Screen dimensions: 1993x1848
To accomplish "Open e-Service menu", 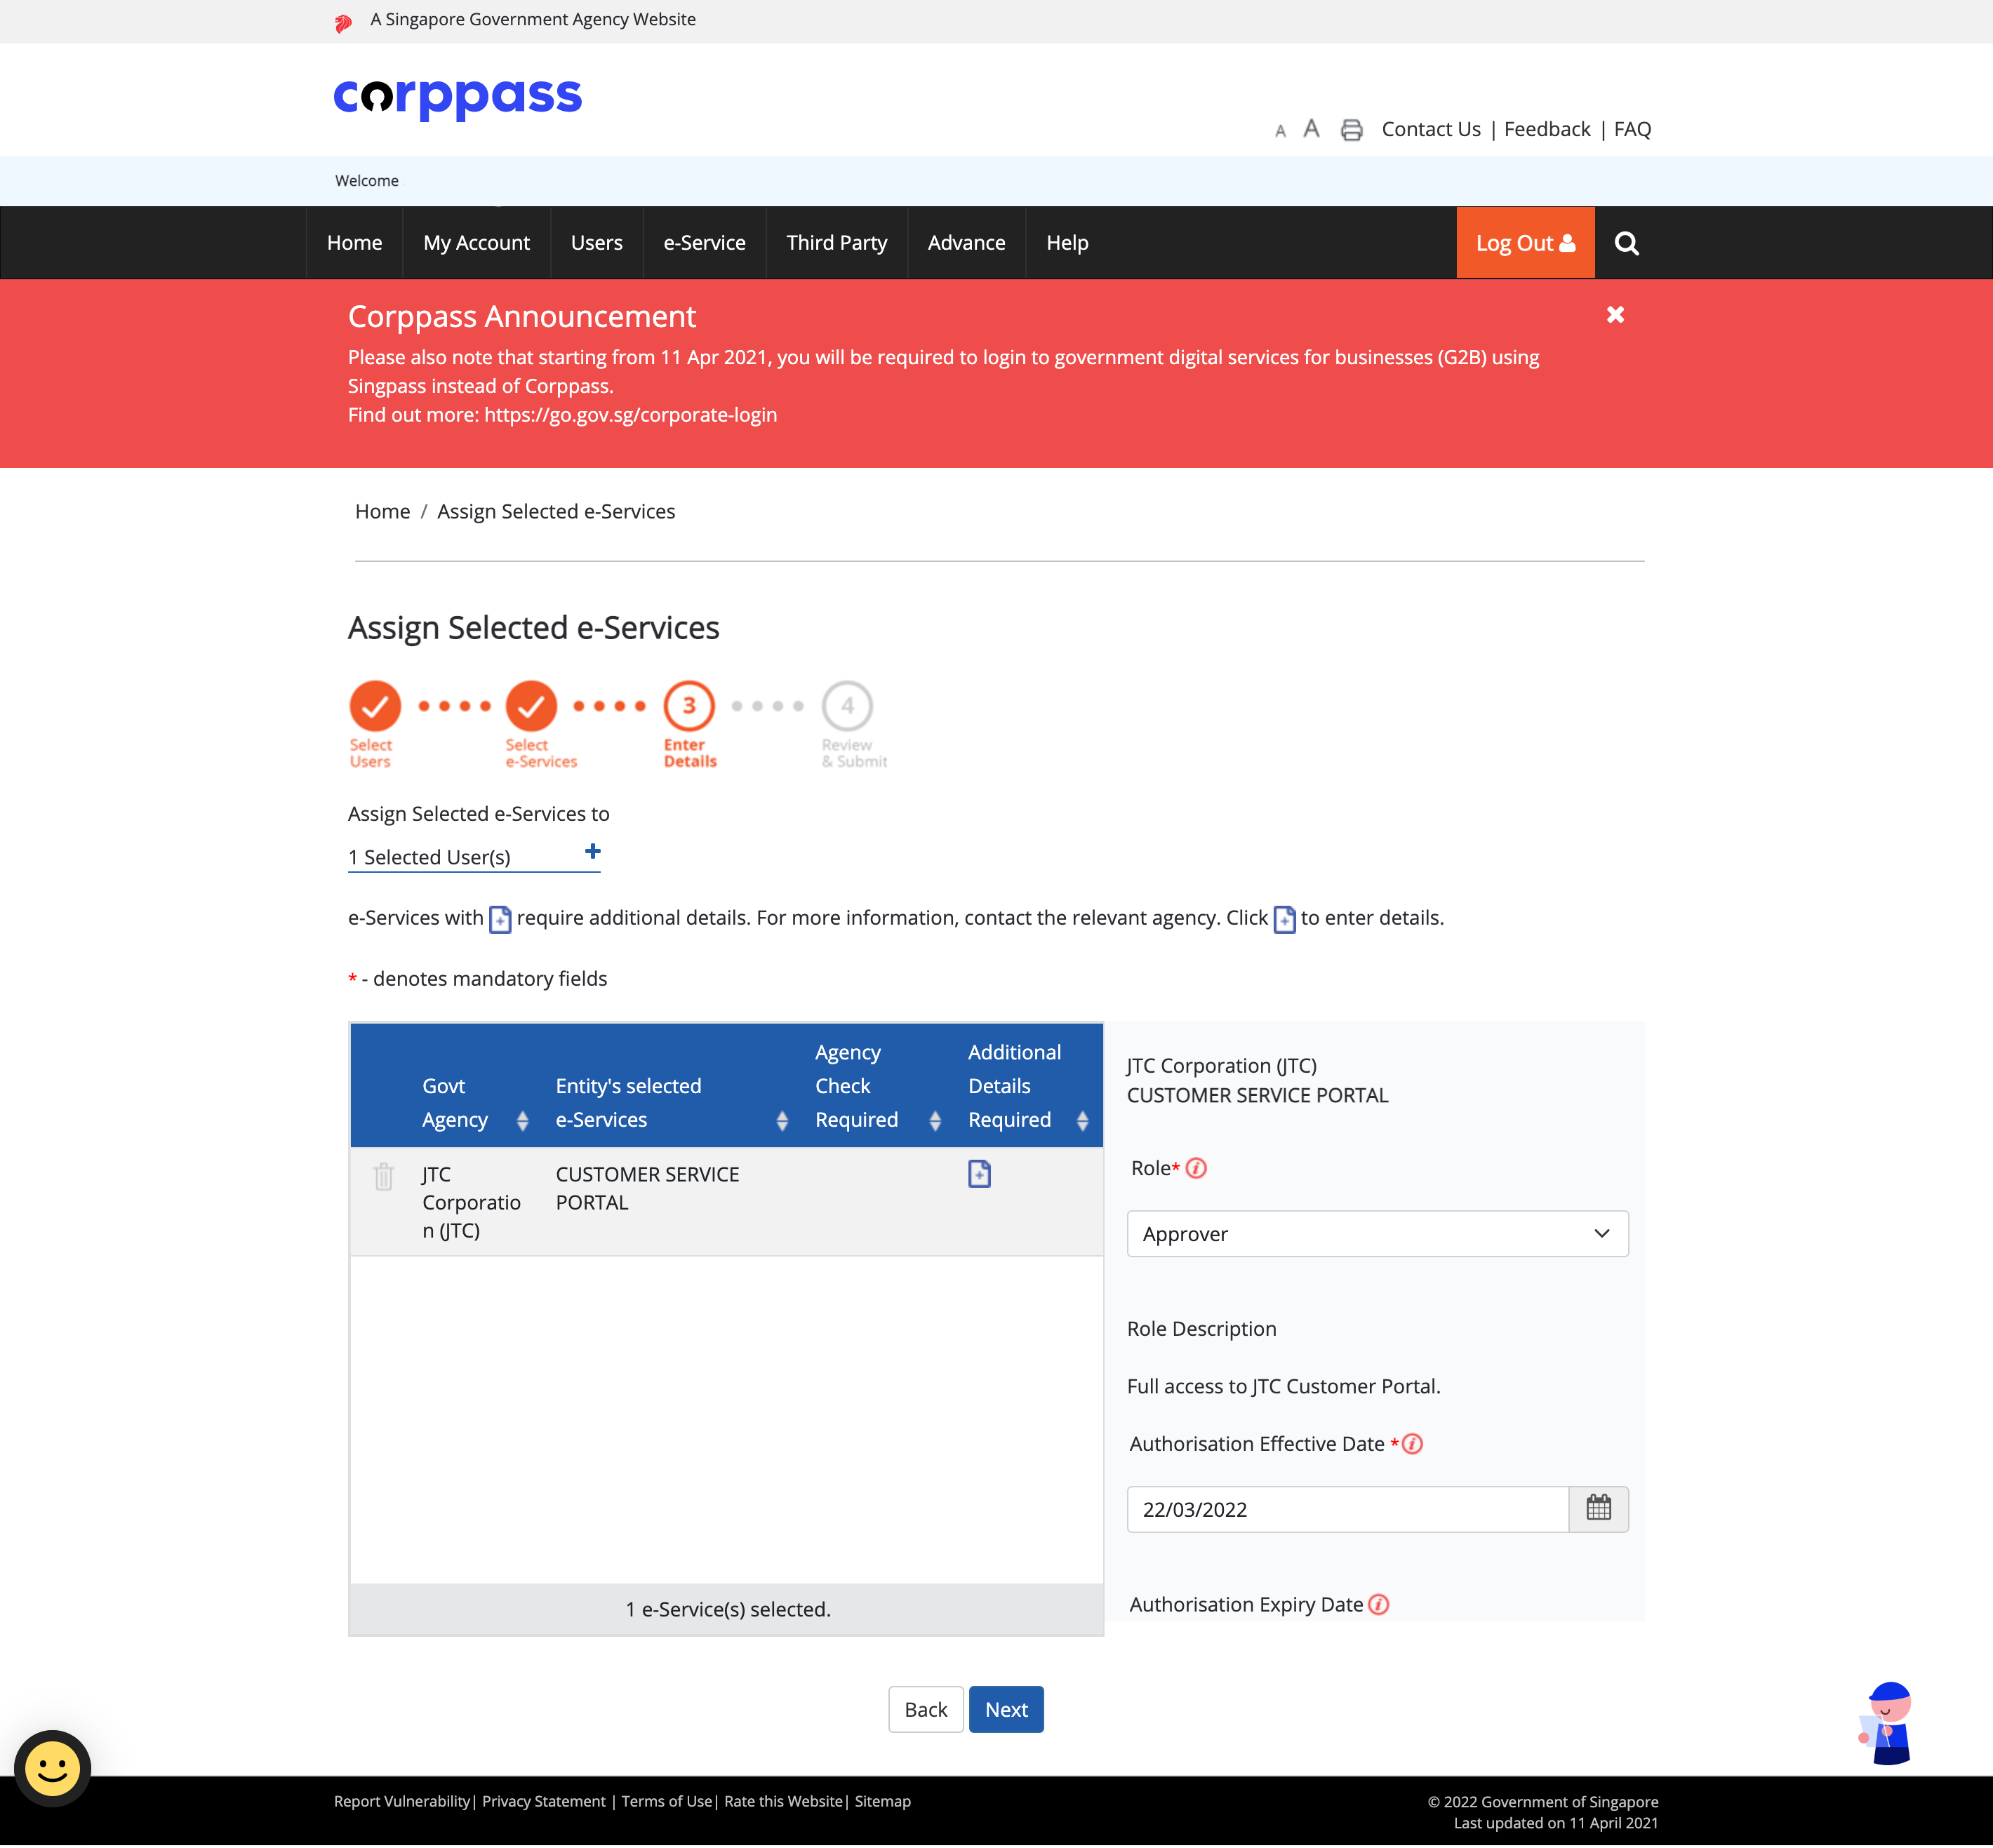I will [x=704, y=243].
